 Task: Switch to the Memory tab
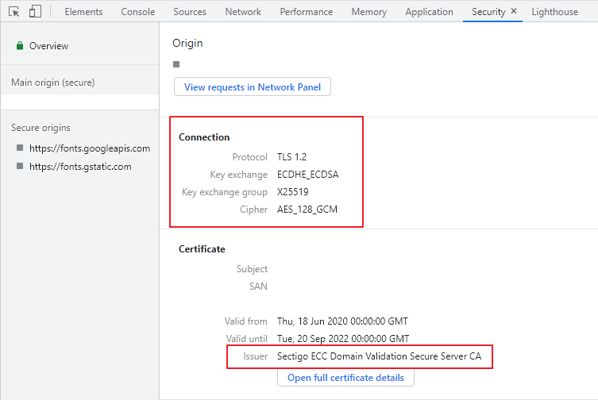(x=368, y=12)
